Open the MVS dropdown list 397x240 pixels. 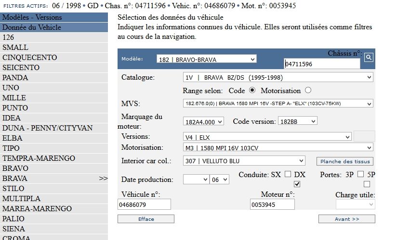click(278, 104)
